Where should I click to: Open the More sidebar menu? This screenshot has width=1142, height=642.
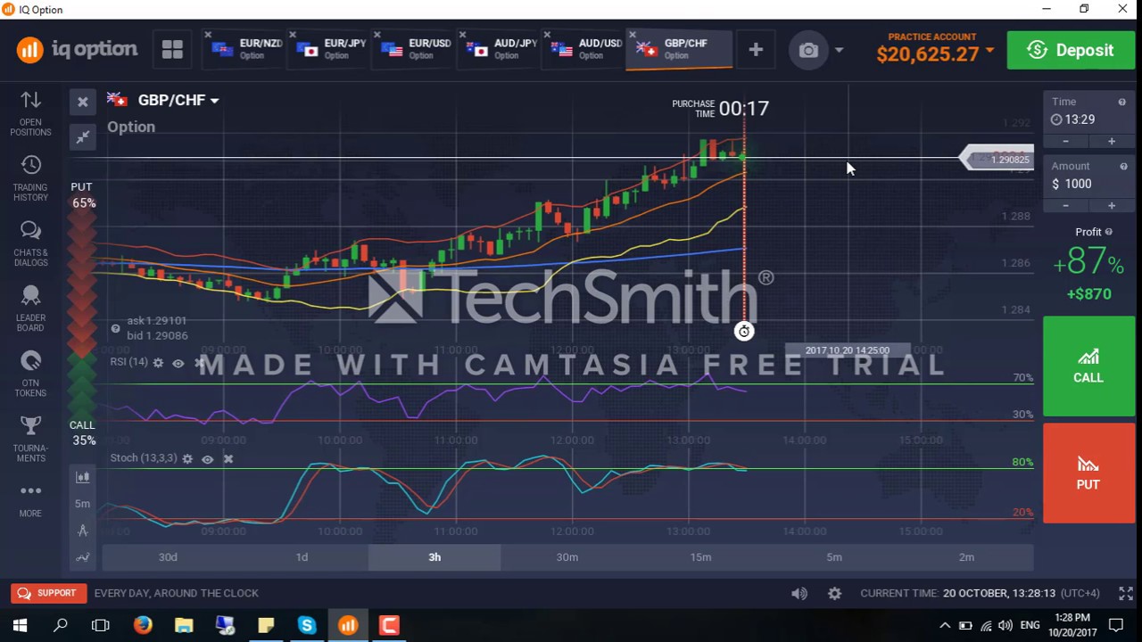[30, 500]
